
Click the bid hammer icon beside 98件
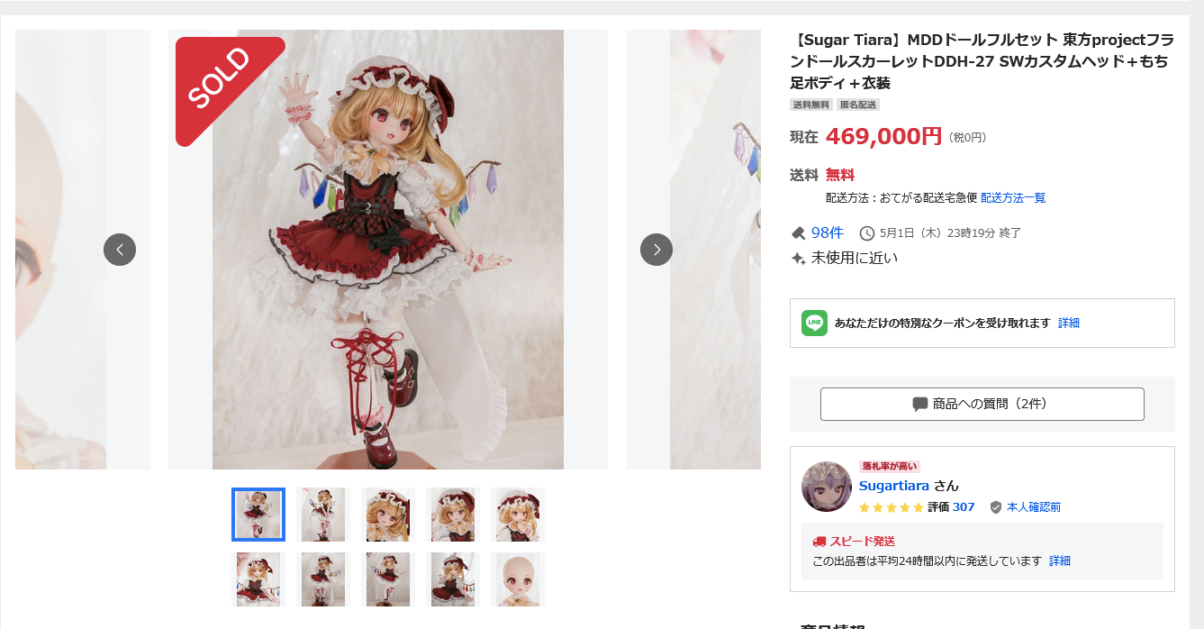click(798, 233)
